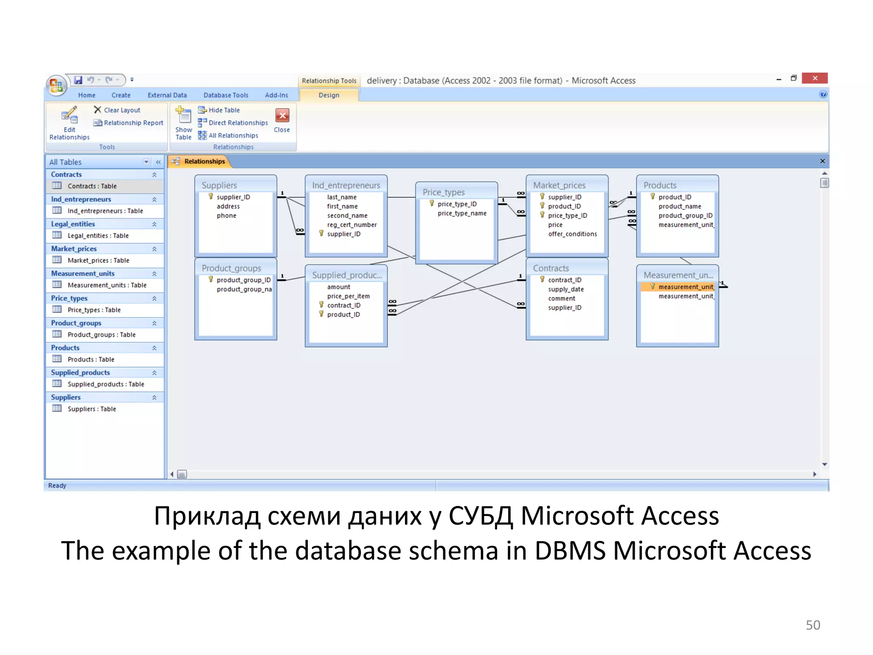Collapse the Suppliers group in navigation
Viewport: 873px width, 655px height.
click(154, 397)
